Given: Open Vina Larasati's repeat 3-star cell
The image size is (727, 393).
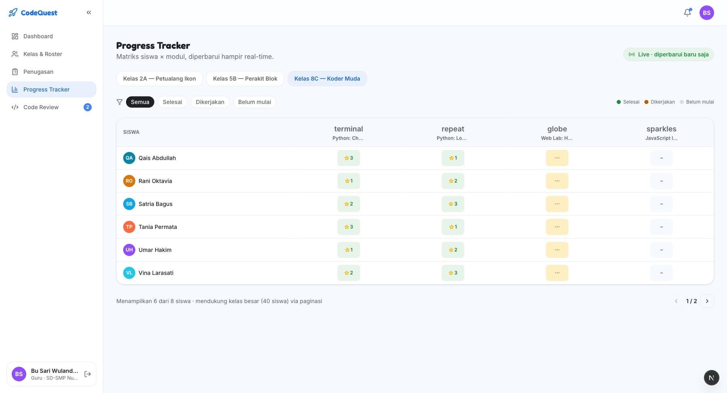Looking at the screenshot, I should pos(453,273).
